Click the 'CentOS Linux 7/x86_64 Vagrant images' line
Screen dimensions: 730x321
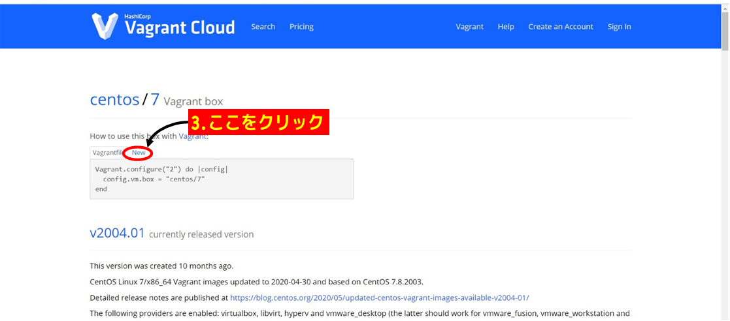(257, 281)
